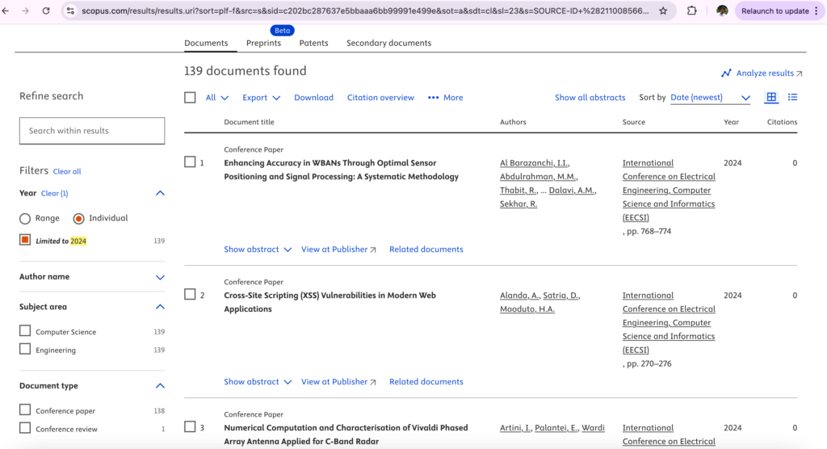Tick the select-all documents checkbox
The image size is (827, 449).
[x=190, y=98]
